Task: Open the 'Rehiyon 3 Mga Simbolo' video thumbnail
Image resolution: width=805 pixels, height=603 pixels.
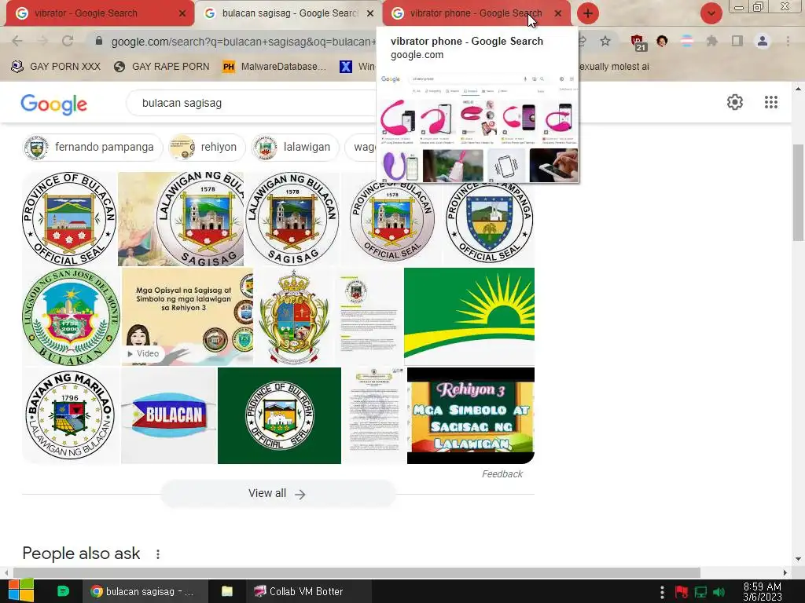Action: [x=471, y=416]
